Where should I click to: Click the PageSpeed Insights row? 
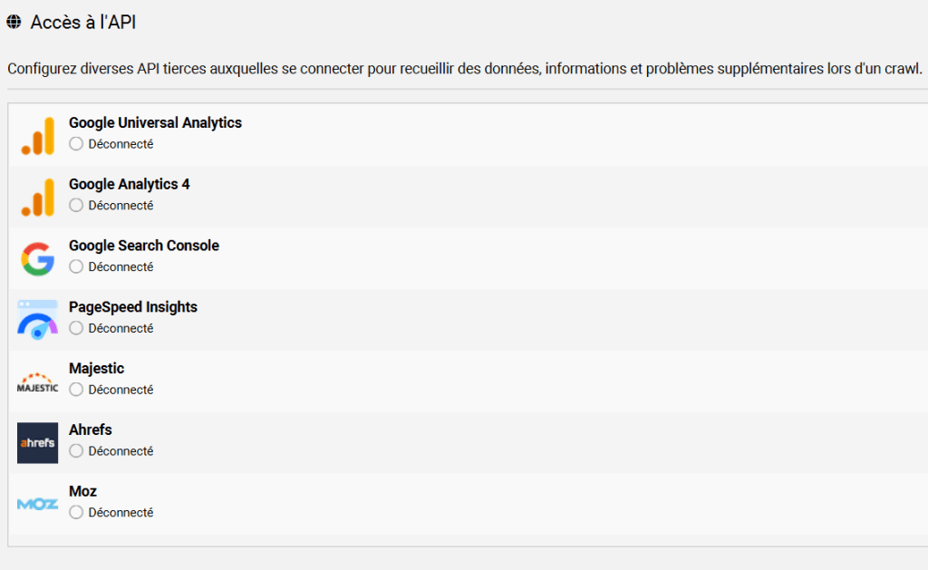point(453,317)
